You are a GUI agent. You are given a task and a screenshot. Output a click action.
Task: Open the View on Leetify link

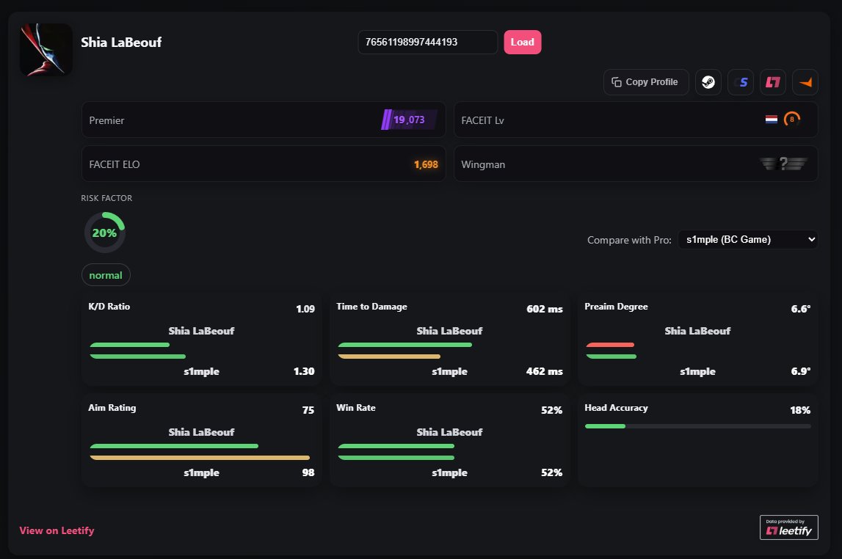click(57, 530)
